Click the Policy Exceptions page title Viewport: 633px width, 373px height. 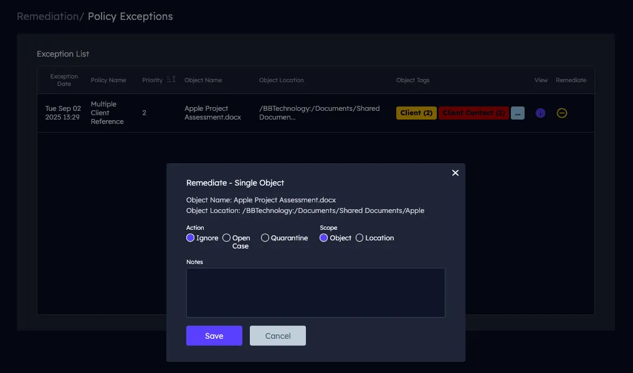(x=130, y=17)
